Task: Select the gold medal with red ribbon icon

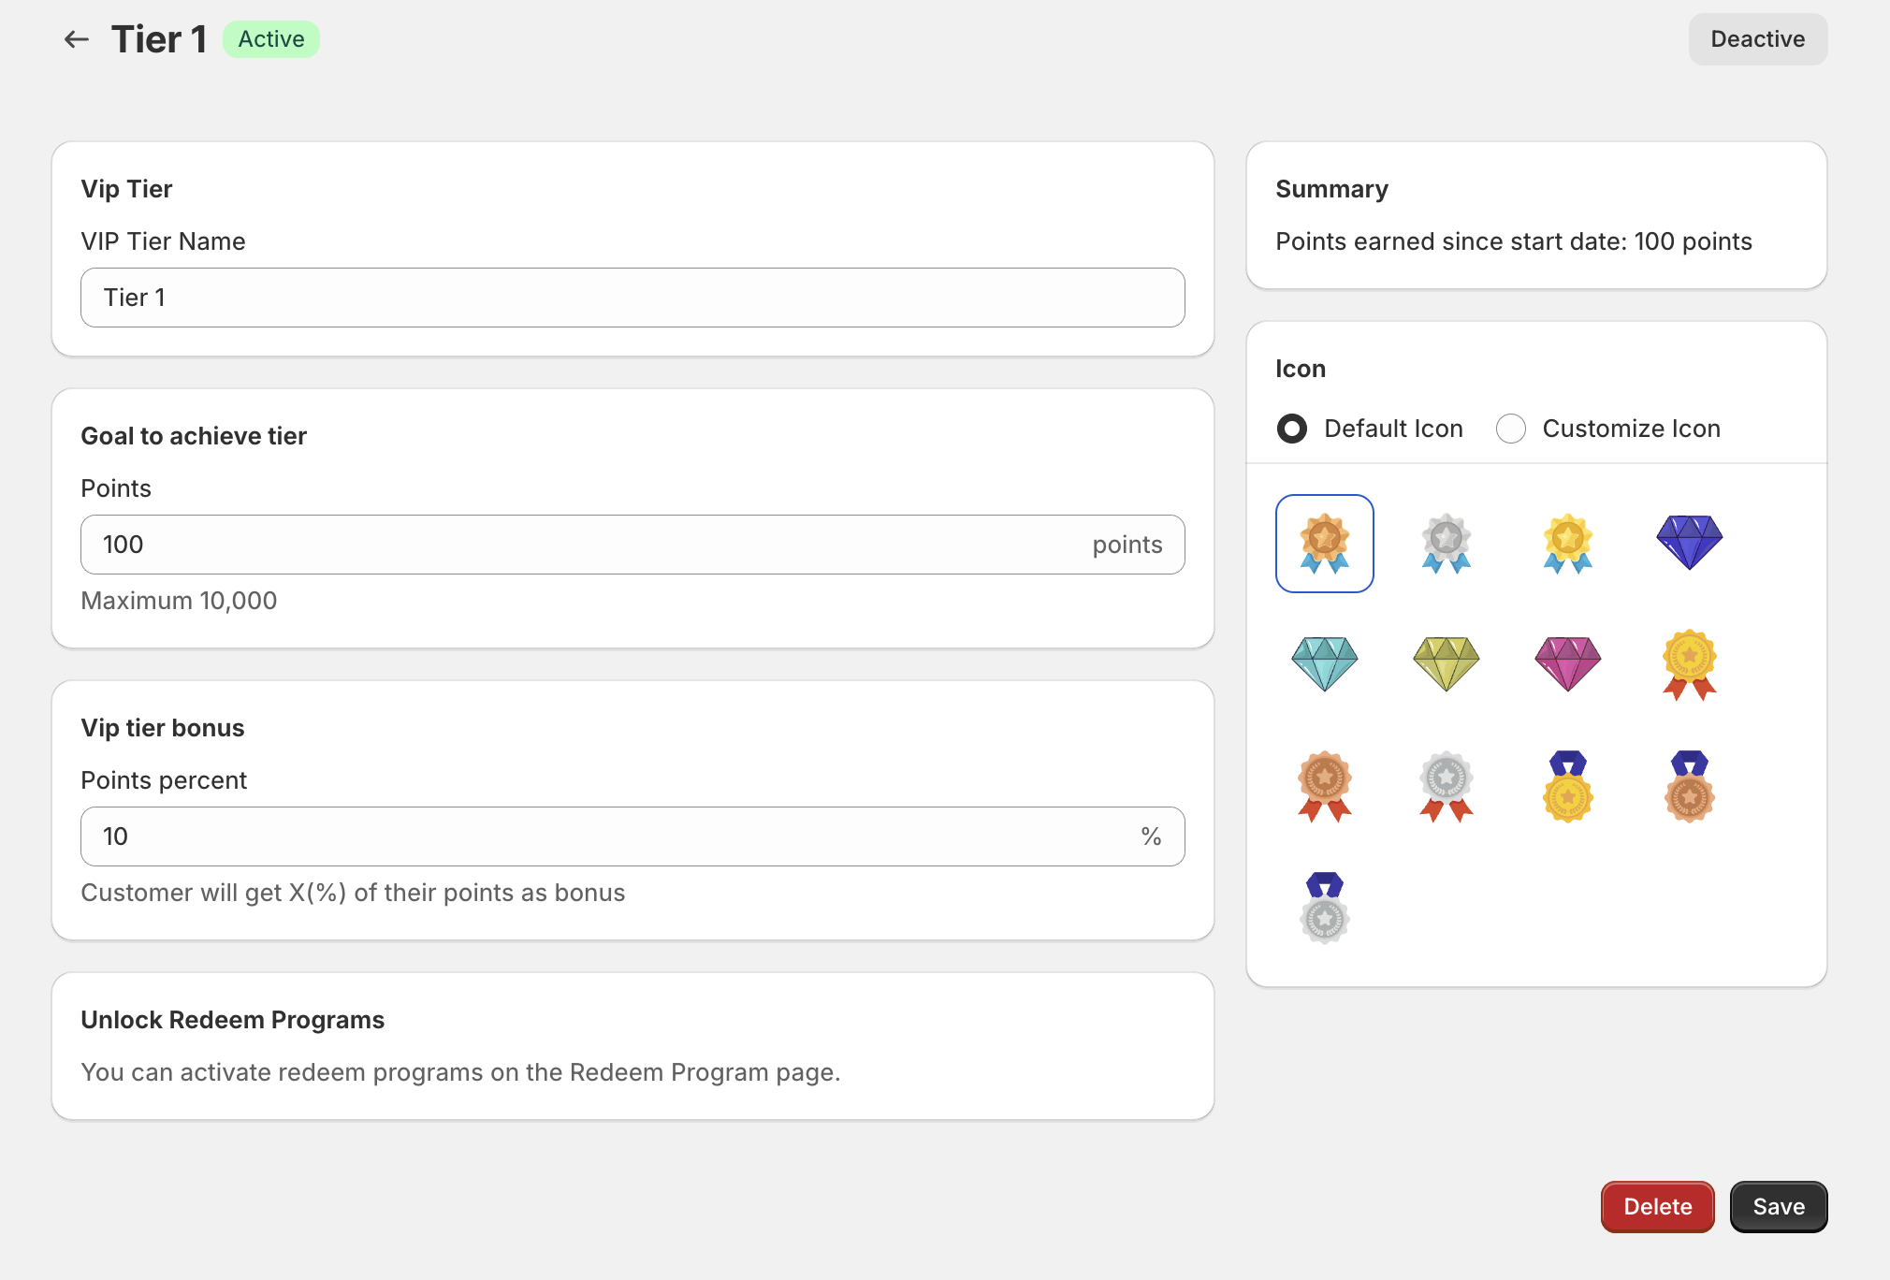Action: [1690, 665]
